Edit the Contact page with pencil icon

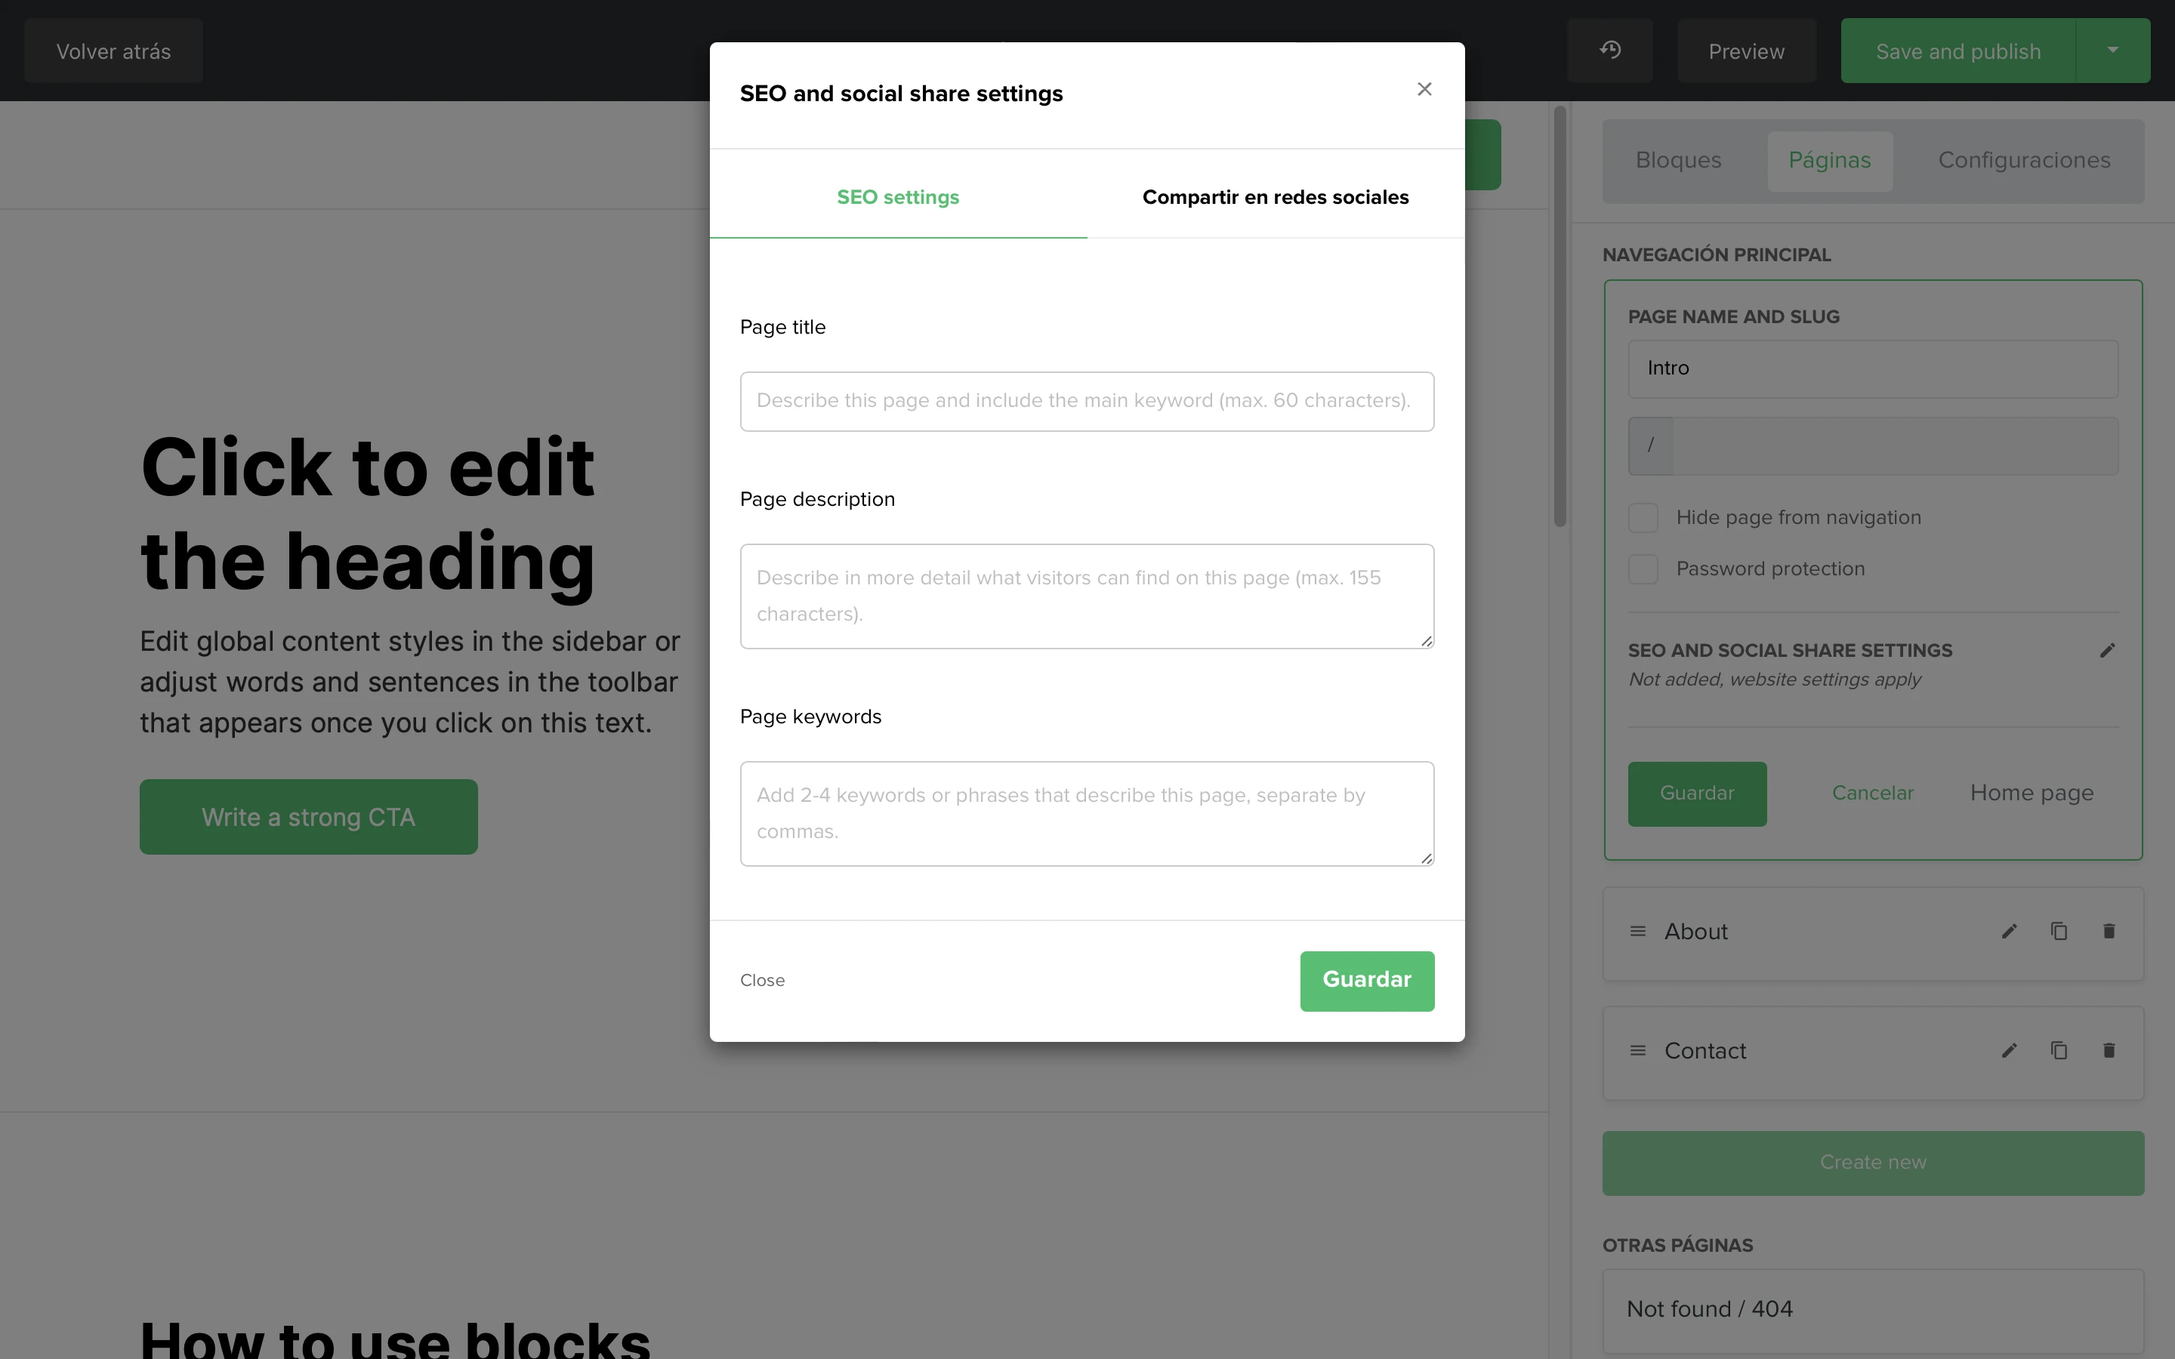[2009, 1051]
